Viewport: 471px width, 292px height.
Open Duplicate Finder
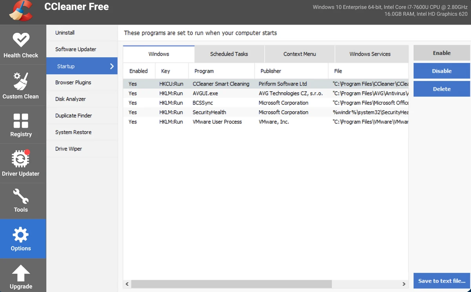[82, 116]
